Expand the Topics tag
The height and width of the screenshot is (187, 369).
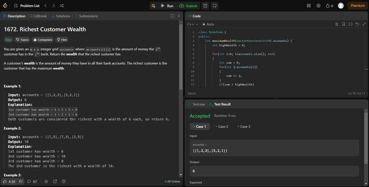(22, 40)
